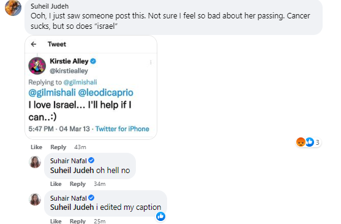This screenshot has width=341, height=224.
Task: Click the @kirstiealley handle
Action: click(69, 71)
